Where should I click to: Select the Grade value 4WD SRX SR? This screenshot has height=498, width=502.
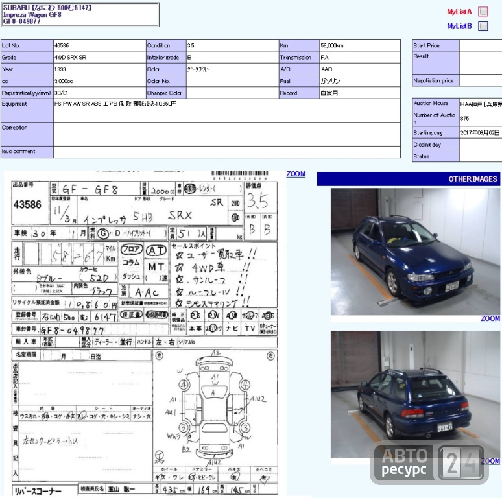70,57
